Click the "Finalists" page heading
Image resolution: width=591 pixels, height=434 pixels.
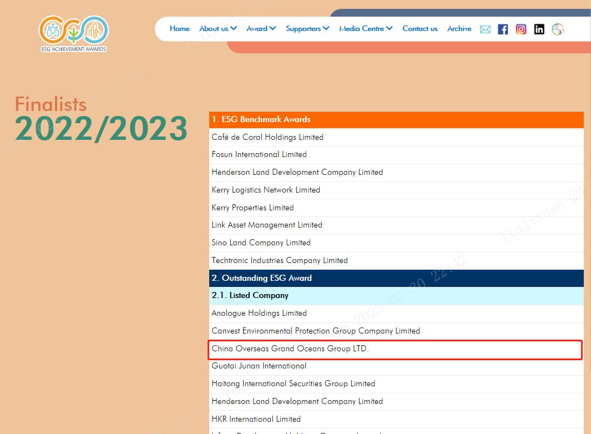(50, 104)
